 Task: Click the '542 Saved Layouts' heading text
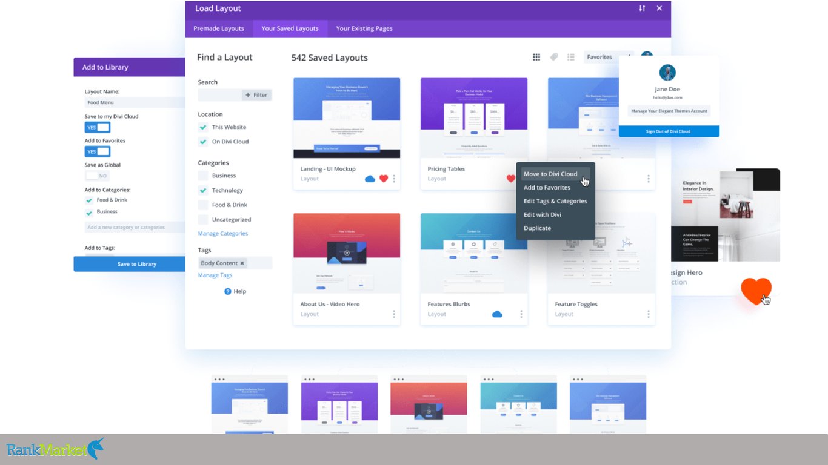tap(330, 58)
